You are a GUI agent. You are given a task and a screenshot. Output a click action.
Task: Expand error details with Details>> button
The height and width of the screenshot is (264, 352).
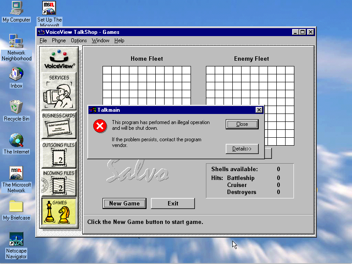click(x=242, y=149)
